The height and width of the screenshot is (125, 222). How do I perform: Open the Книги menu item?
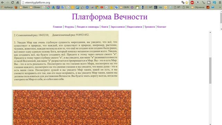[x=105, y=27]
